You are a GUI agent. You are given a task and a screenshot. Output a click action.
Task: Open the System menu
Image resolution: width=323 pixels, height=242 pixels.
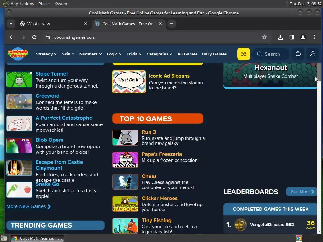62,4
